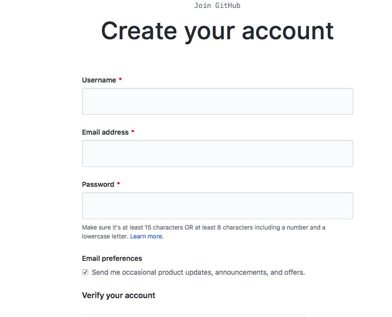This screenshot has height=317, width=392.
Task: Click the verification panel at the page bottom
Action: [x=194, y=315]
